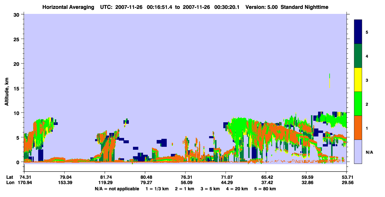Image resolution: width=385 pixels, height=197 pixels.
Task: Click the yellow color bar segment labeled 3
Action: (358, 80)
